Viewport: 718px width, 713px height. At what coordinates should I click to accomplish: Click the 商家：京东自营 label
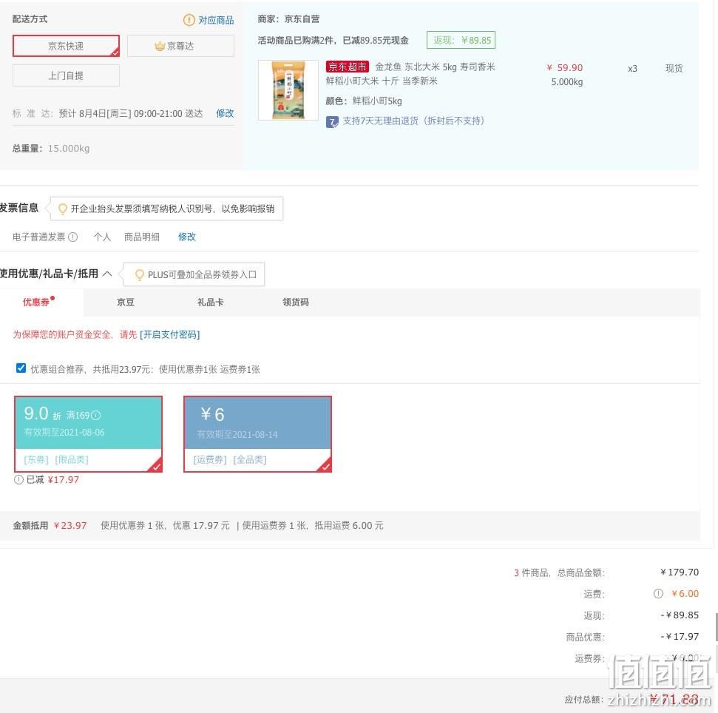click(x=288, y=19)
